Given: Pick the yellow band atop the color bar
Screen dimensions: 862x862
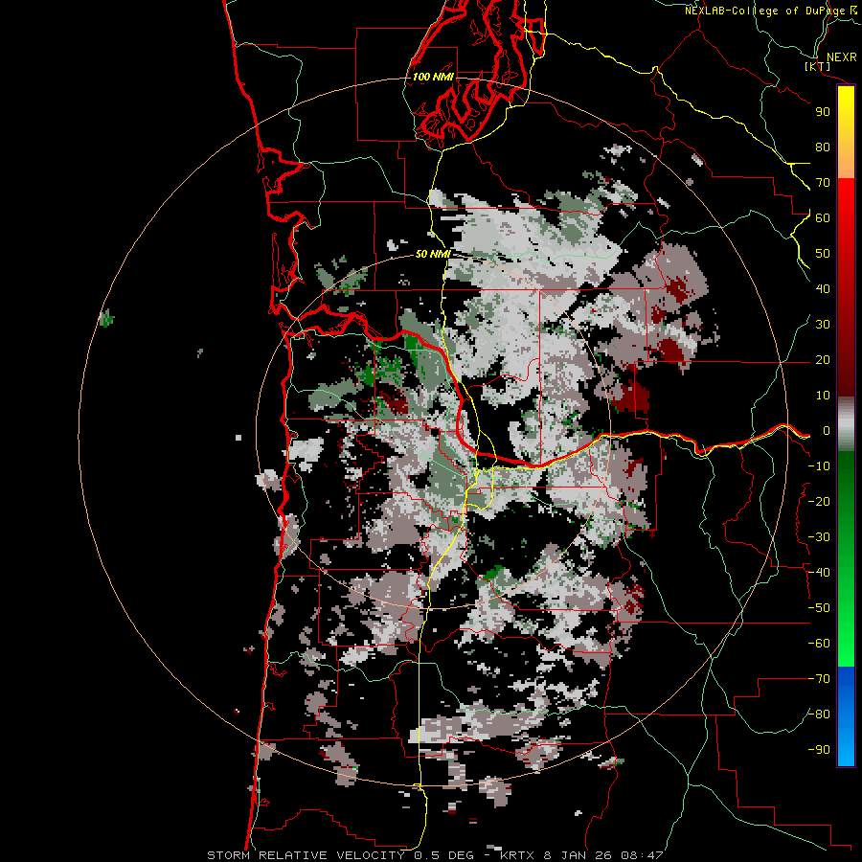Looking at the screenshot, I should pyautogui.click(x=846, y=132).
